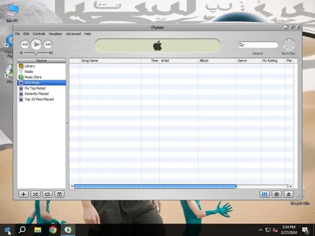315x236 pixels.
Task: Click the network tray icon
Action: pyautogui.click(x=268, y=230)
